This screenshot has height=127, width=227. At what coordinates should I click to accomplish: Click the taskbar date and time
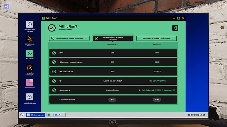click(x=197, y=115)
